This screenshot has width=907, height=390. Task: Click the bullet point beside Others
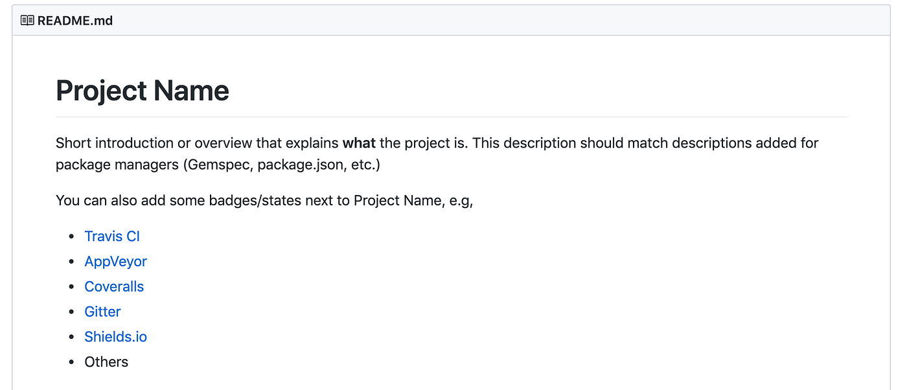pyautogui.click(x=71, y=362)
